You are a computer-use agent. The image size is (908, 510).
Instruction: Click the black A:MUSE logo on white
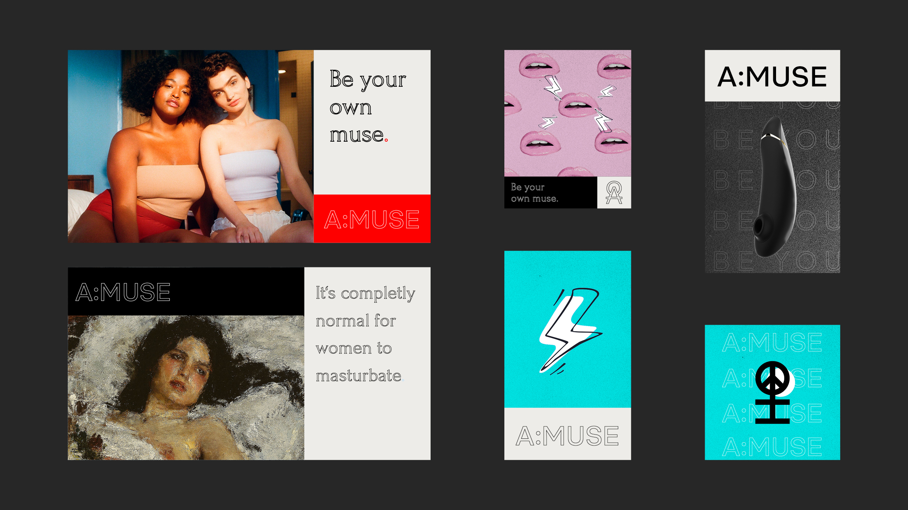pyautogui.click(x=772, y=76)
